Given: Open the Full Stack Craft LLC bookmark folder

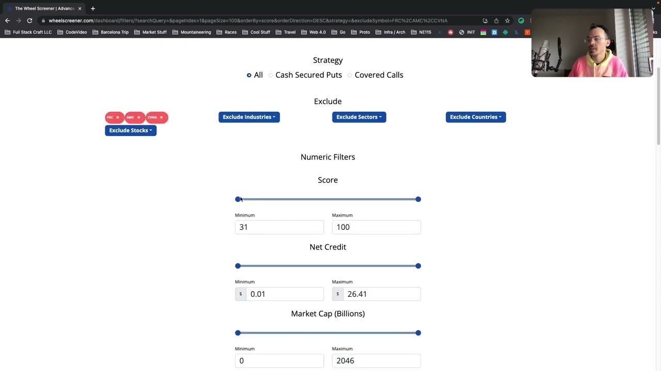Looking at the screenshot, I should pos(28,32).
